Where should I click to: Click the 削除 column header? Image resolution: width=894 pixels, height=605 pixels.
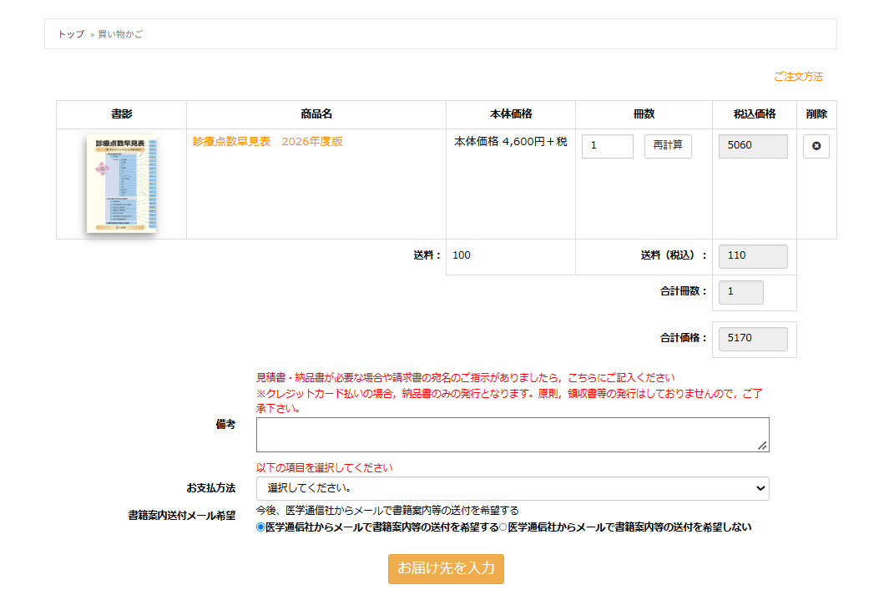[x=816, y=114]
